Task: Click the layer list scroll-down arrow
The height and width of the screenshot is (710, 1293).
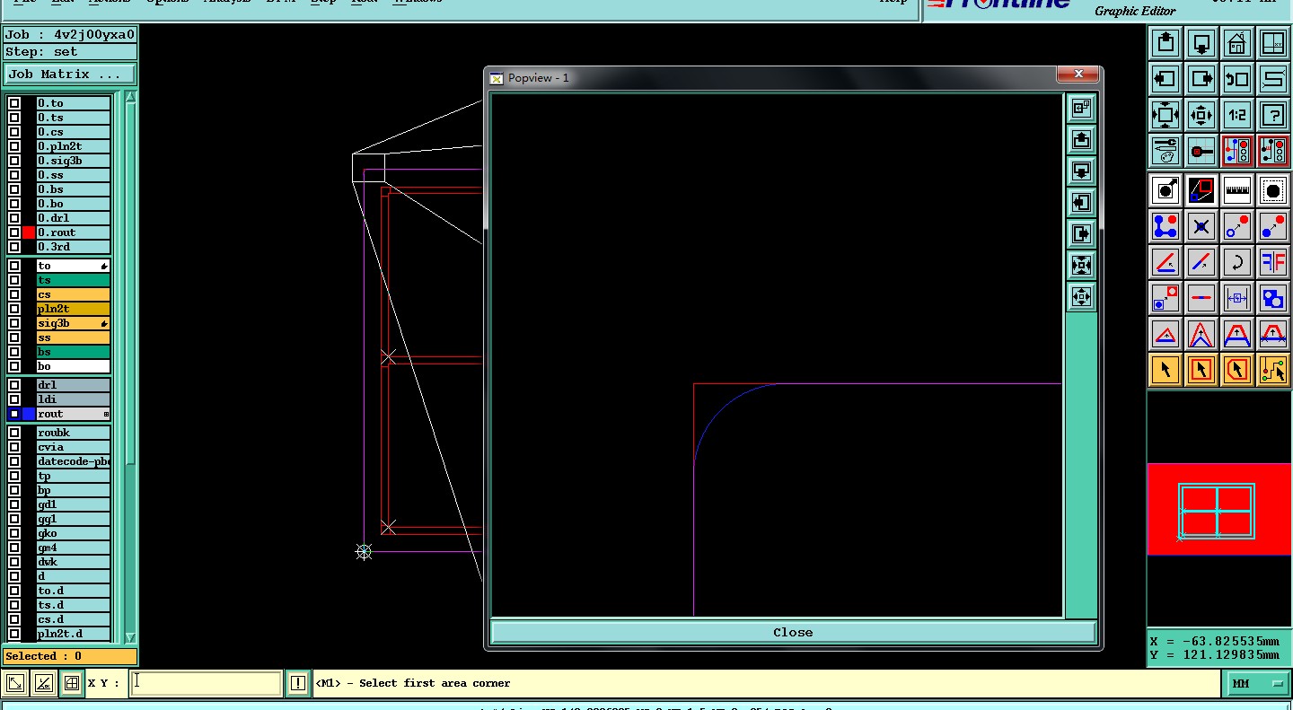Action: [x=130, y=637]
